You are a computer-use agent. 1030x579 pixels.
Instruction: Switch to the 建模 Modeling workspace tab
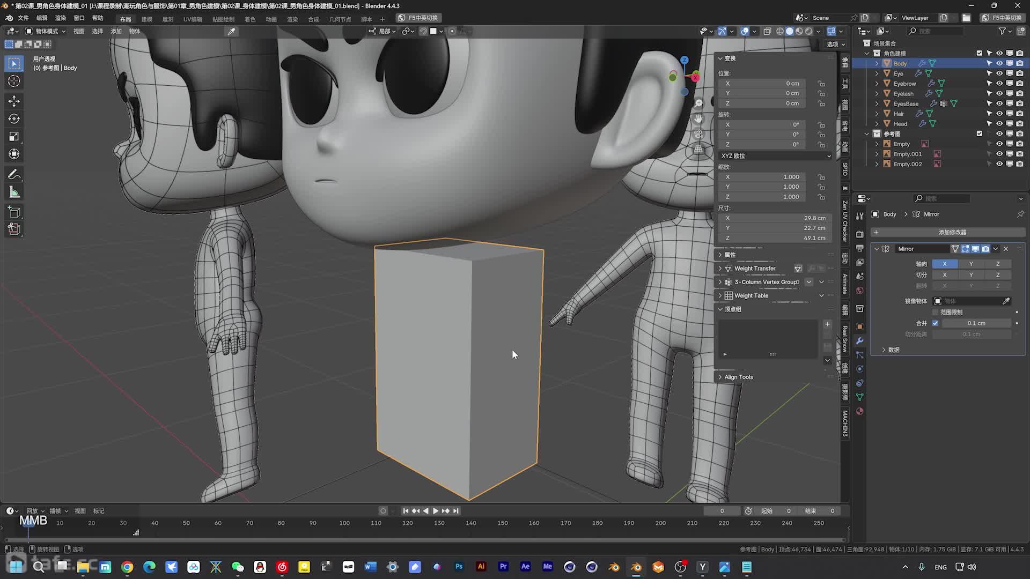[x=146, y=19]
